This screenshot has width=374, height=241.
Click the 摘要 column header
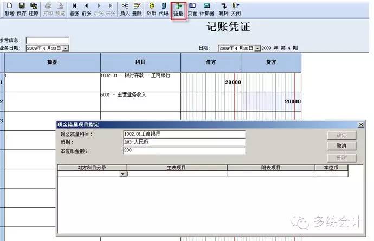[x=52, y=62]
